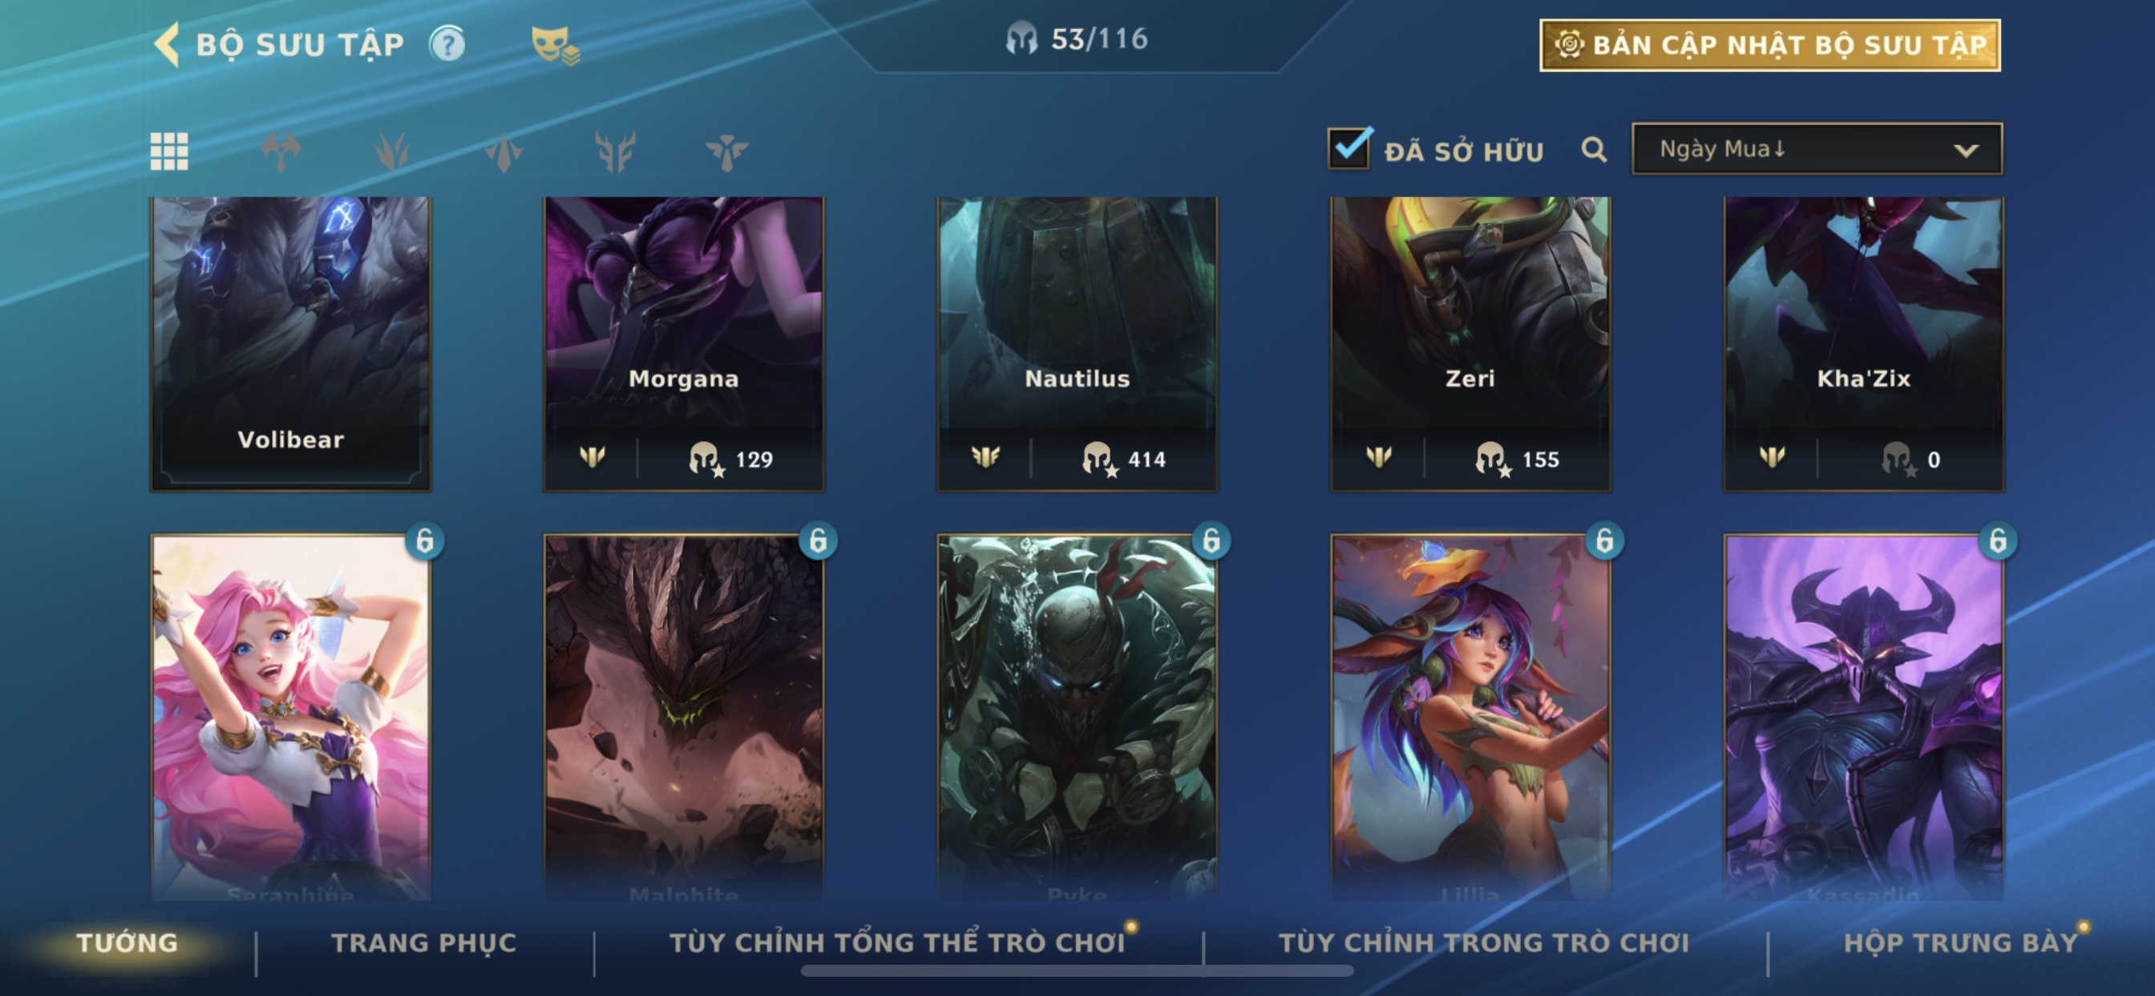Click the lock badge on Kassadin card
Viewport: 2155px width, 996px height.
coord(1998,541)
